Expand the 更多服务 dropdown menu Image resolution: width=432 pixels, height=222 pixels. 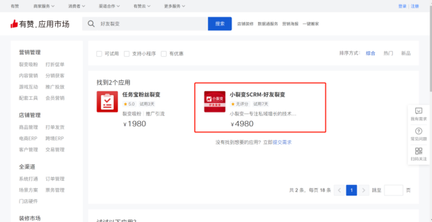click(175, 6)
